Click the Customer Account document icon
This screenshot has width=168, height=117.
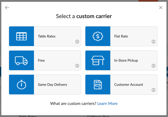98,85
